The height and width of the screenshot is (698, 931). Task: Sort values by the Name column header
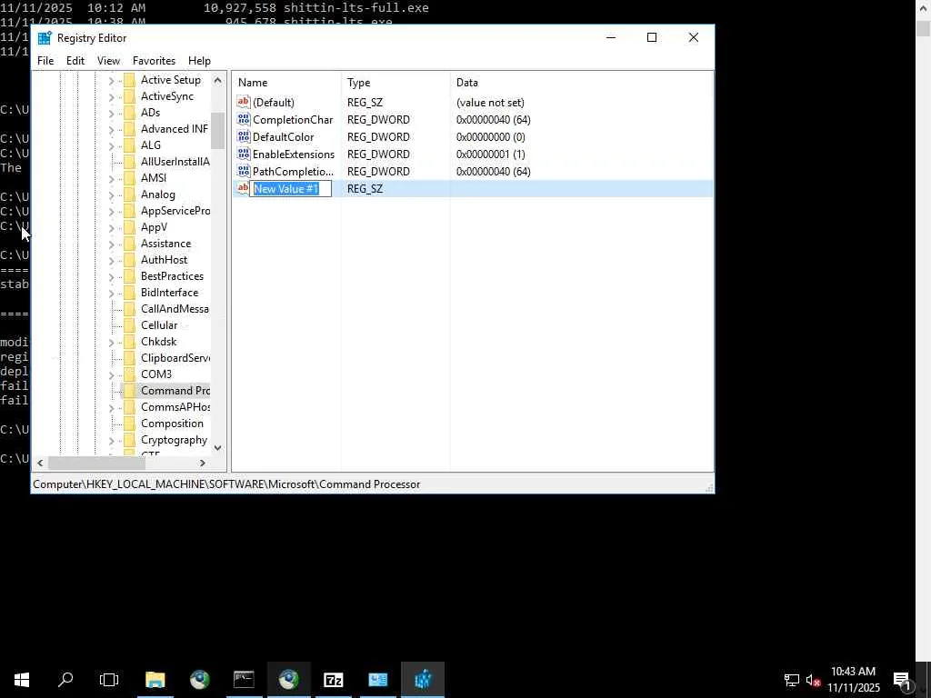[286, 83]
